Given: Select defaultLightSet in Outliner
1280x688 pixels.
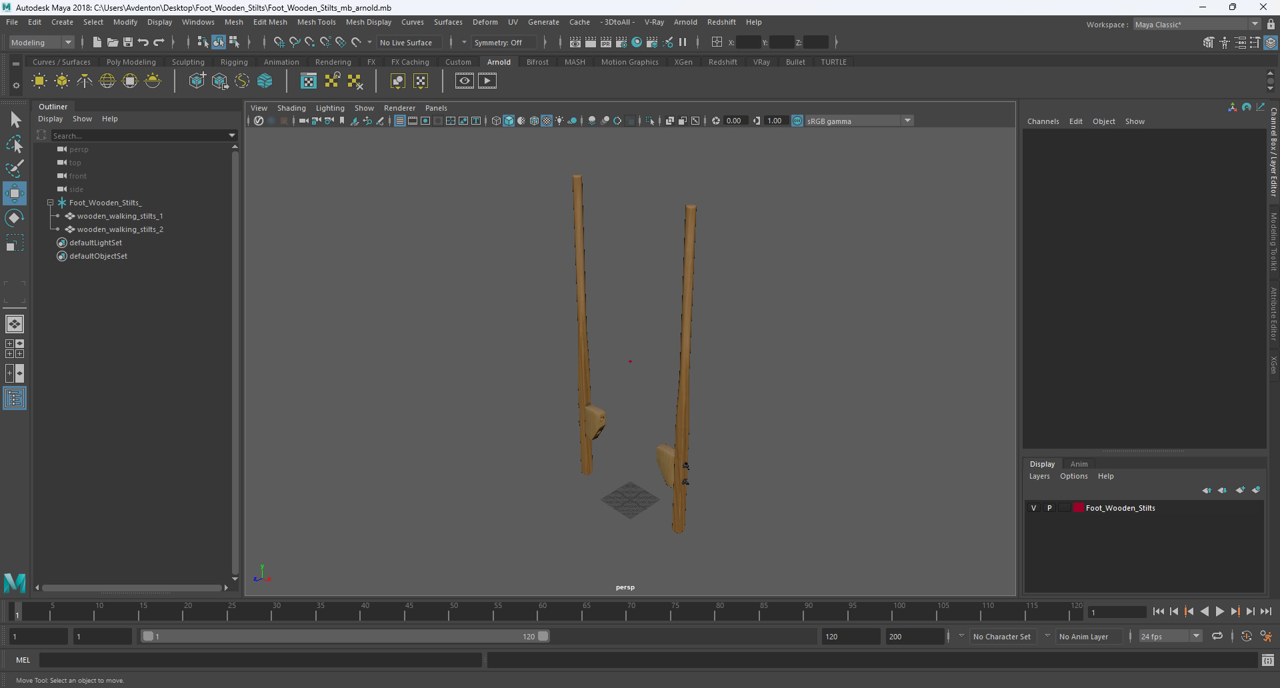Looking at the screenshot, I should coord(95,243).
